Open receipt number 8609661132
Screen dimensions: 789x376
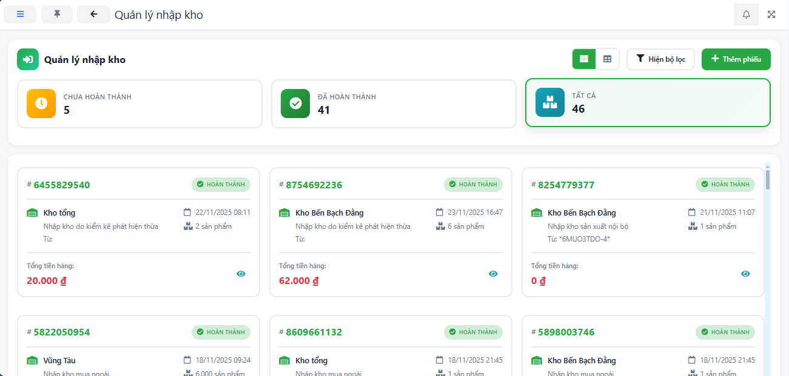tap(314, 332)
